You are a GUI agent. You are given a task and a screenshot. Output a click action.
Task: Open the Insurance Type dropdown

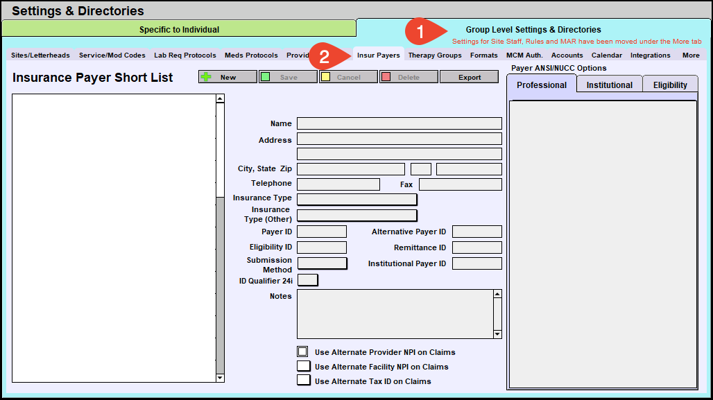pyautogui.click(x=356, y=199)
